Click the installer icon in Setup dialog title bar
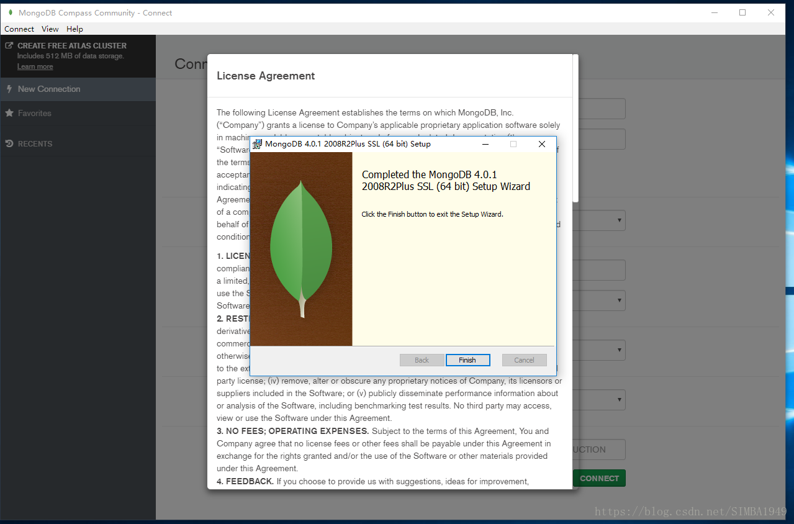Viewport: 794px width, 524px height. pos(257,144)
